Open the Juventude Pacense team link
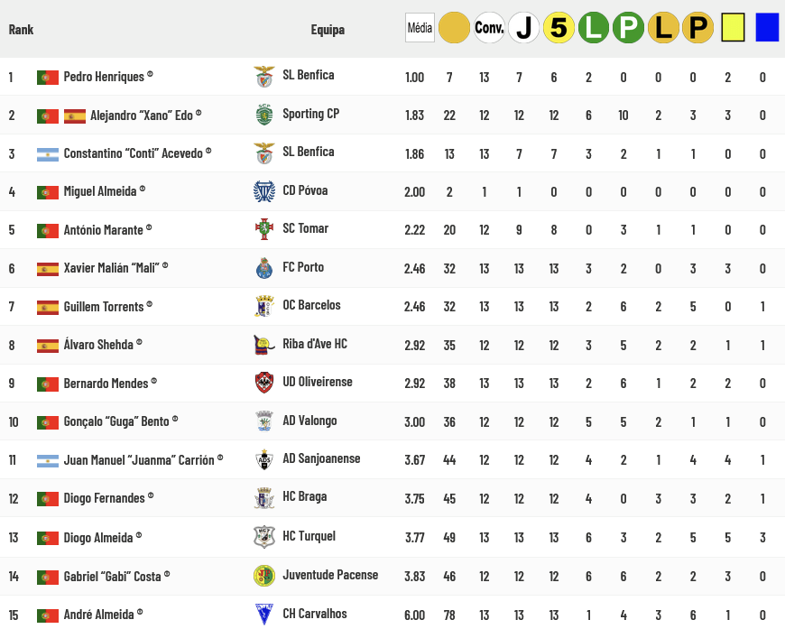 (330, 575)
